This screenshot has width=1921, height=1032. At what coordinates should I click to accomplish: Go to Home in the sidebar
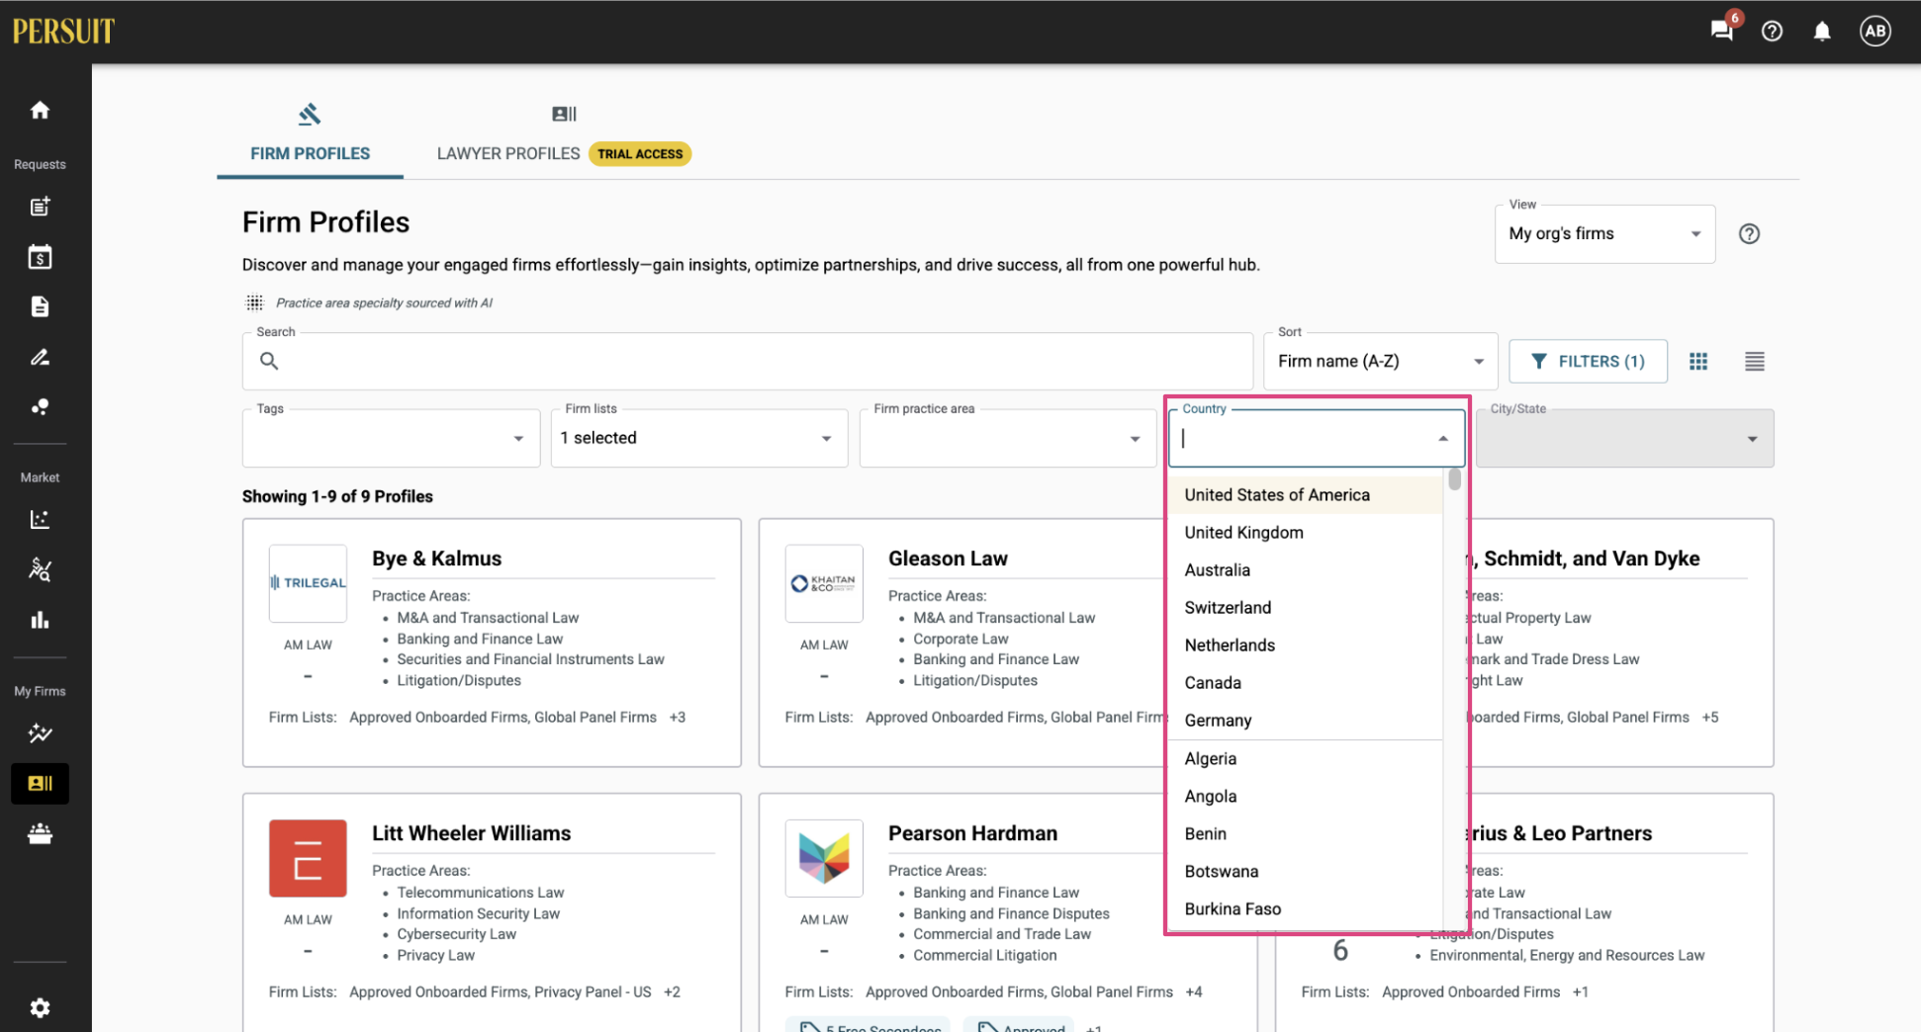40,110
